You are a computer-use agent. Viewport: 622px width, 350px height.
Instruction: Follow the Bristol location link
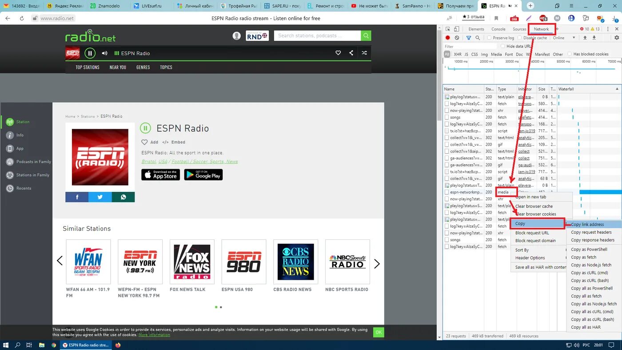click(148, 162)
